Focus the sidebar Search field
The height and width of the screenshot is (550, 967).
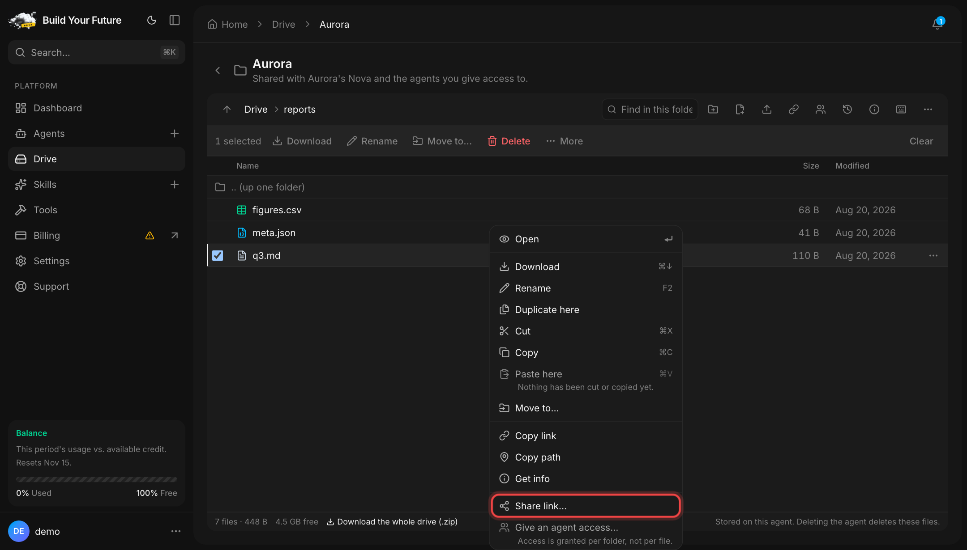[x=97, y=53]
